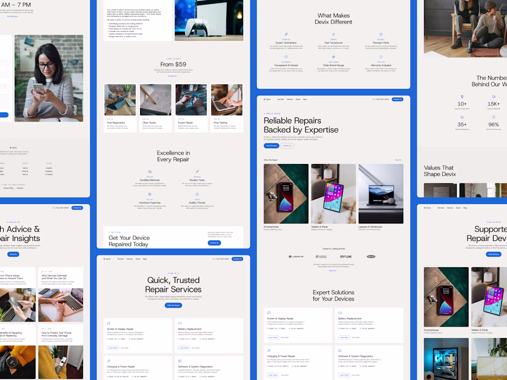This screenshot has height=380, width=507.
Task: Open Devices menu on Quick Trusted page
Action: coord(130,259)
